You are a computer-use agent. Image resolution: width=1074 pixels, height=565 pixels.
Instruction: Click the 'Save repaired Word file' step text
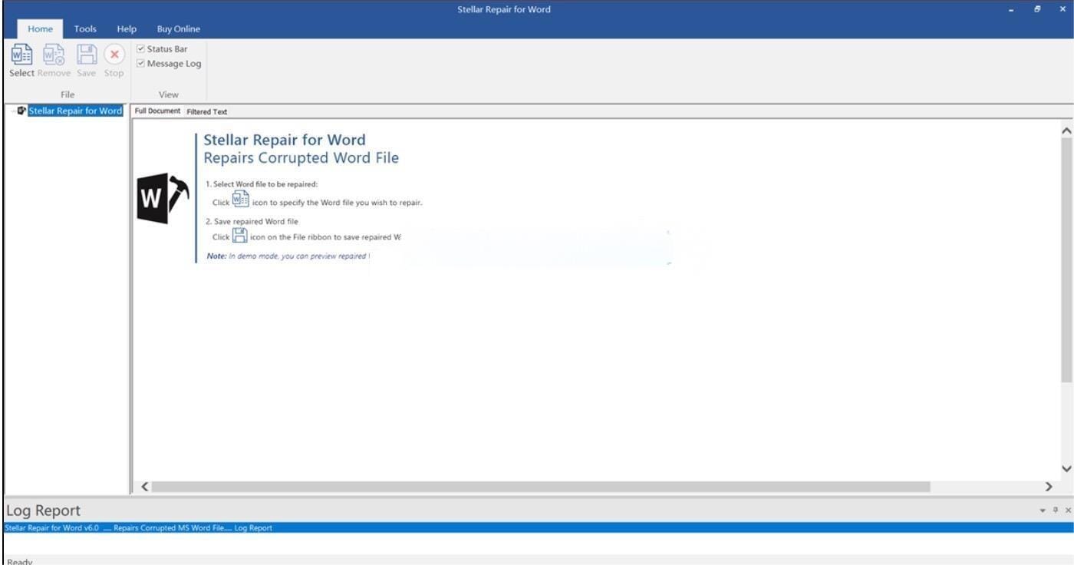pos(252,221)
